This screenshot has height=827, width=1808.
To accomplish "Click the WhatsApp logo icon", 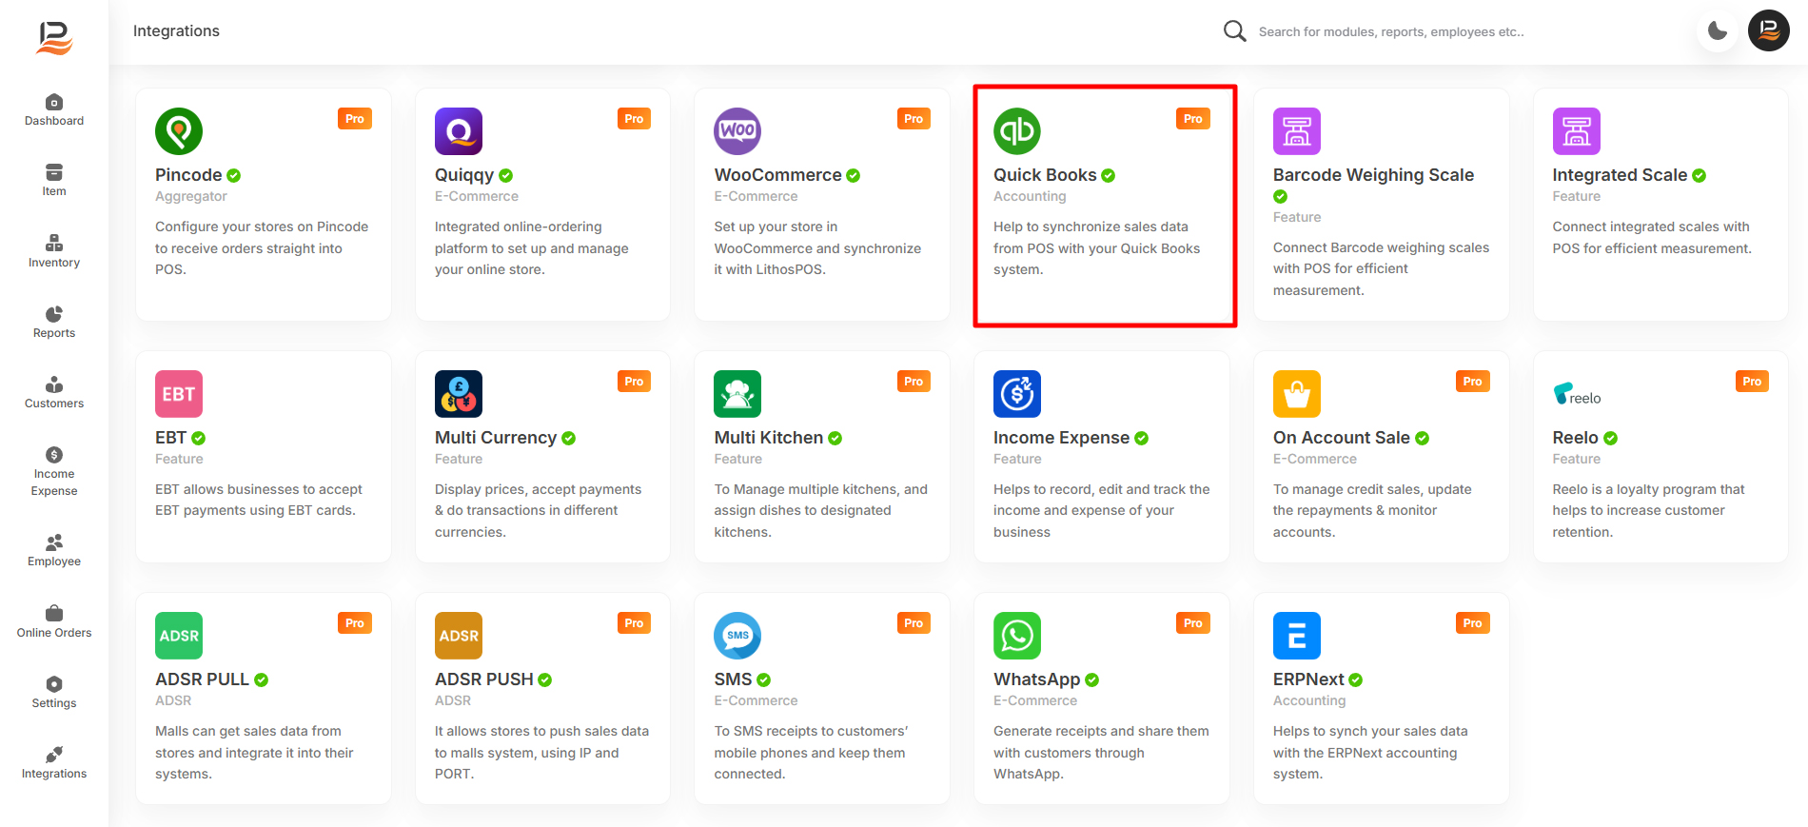I will tap(1017, 636).
